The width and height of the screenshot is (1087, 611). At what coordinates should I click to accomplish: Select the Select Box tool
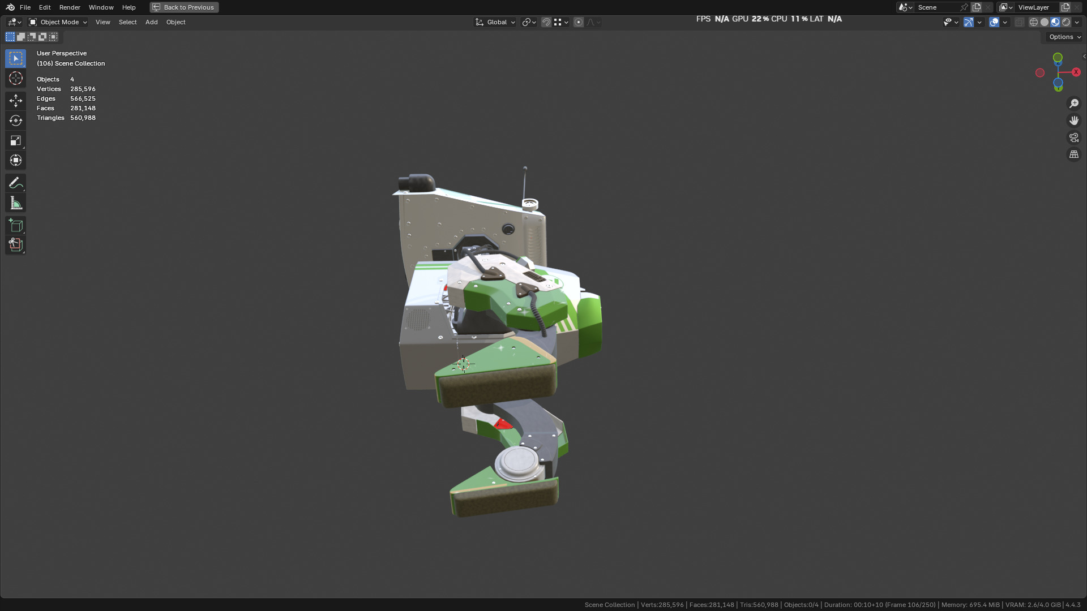[15, 58]
